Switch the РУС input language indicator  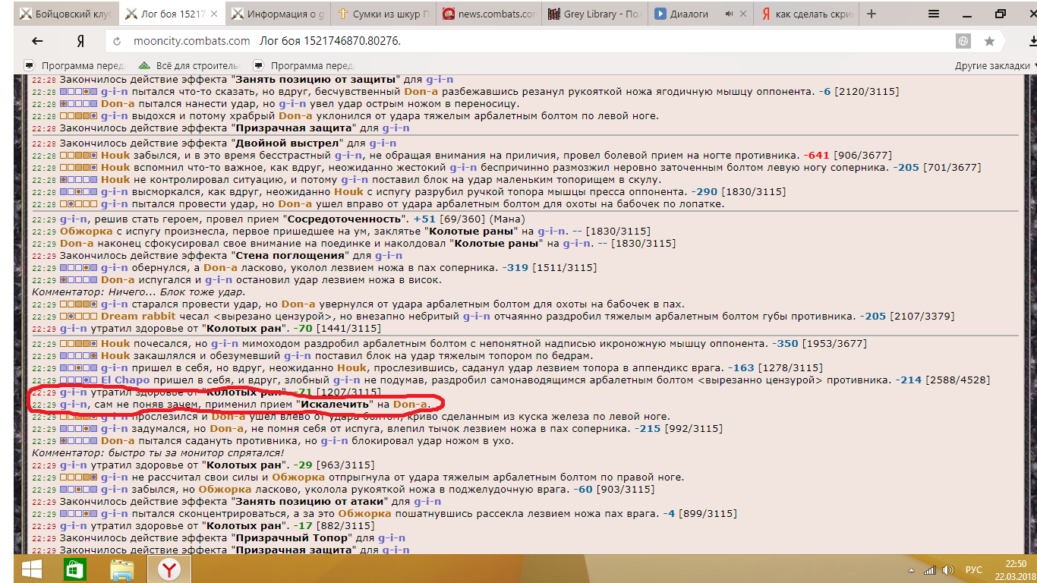tap(974, 569)
